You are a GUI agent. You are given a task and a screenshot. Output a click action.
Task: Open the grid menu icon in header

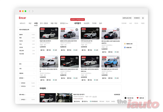coord(143,18)
